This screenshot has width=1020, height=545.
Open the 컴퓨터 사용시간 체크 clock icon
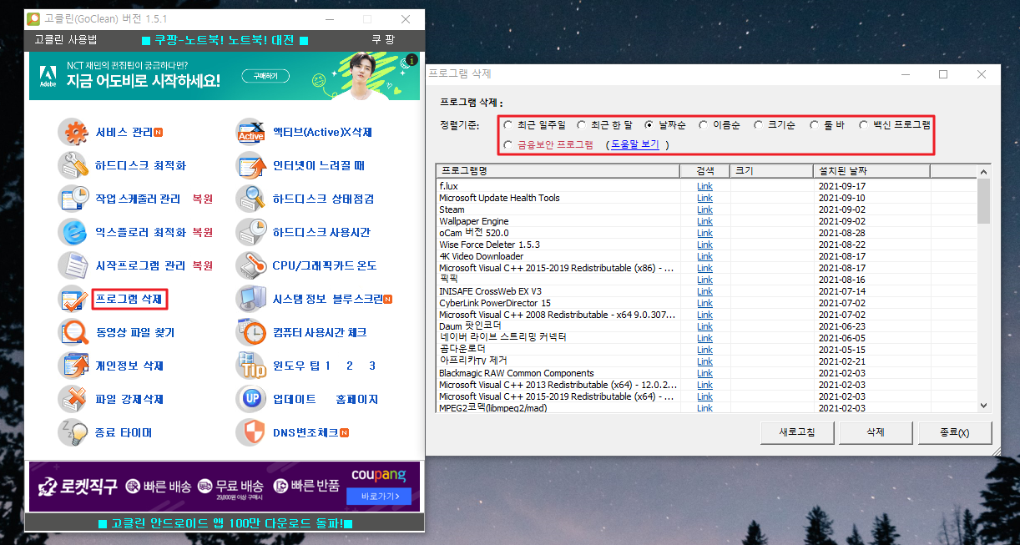[x=251, y=332]
